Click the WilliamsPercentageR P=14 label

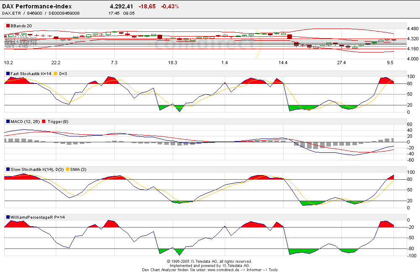pos(37,217)
